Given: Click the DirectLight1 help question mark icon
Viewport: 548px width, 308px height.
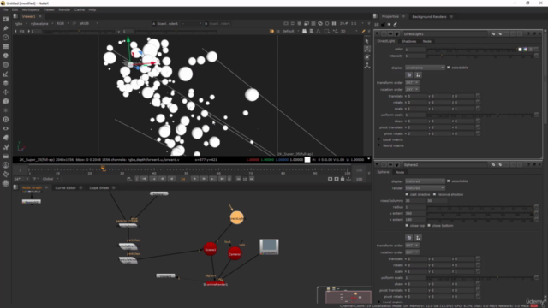Looking at the screenshot, I should (529, 34).
